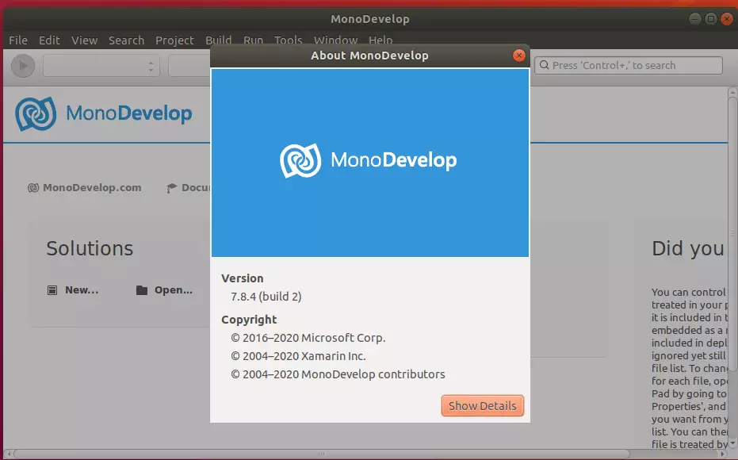Click the Version label in dialog
Screen dimensions: 738x460
click(243, 278)
